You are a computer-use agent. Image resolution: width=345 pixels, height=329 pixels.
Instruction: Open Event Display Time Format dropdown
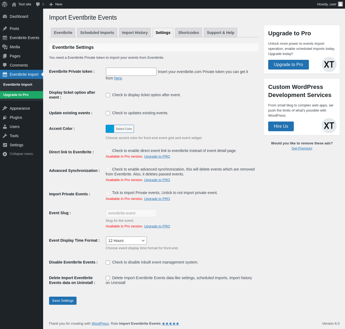[x=126, y=241]
